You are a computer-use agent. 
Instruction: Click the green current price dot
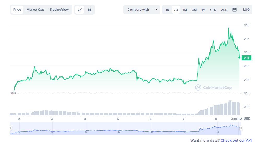click(239, 58)
